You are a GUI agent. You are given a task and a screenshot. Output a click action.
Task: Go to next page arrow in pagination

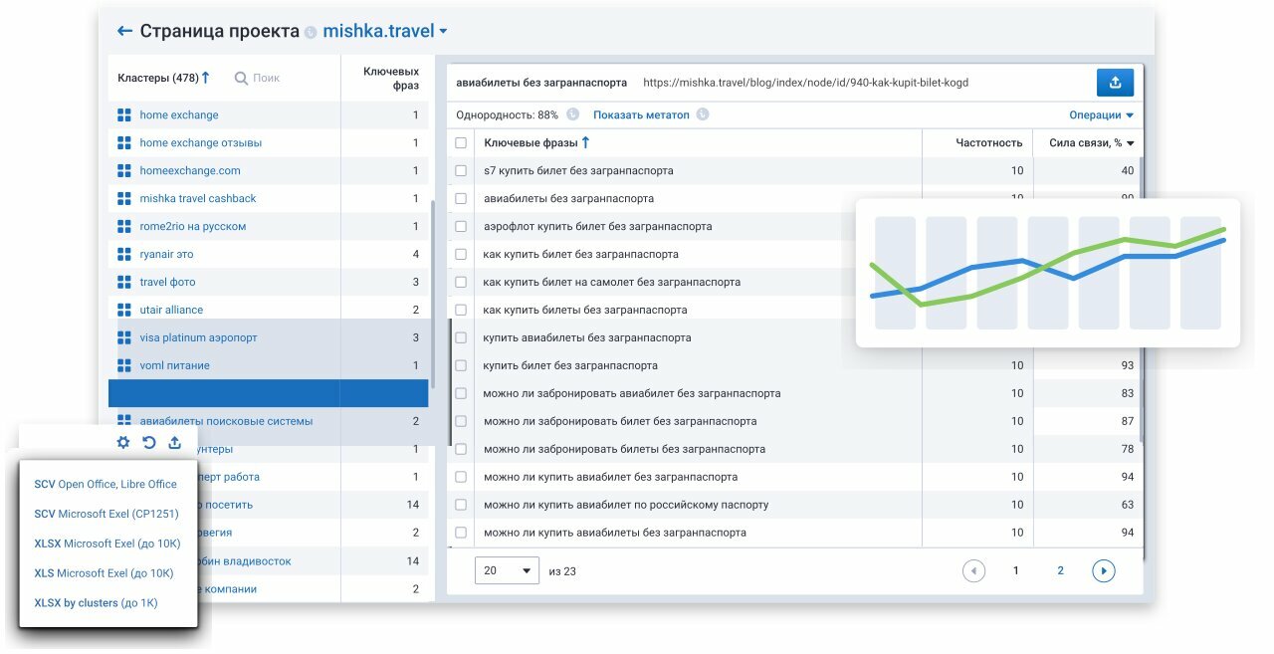1103,570
